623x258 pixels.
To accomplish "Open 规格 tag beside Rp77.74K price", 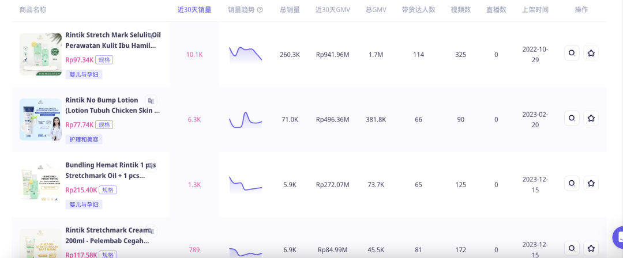I will [104, 125].
